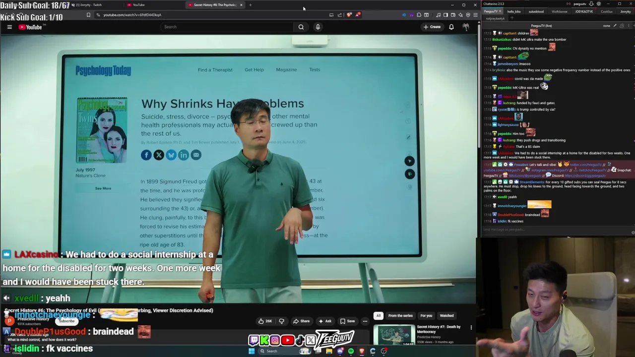Screen dimensions: 635x357
Task: Open Chatterino settings gear icon
Action: [x=599, y=4]
